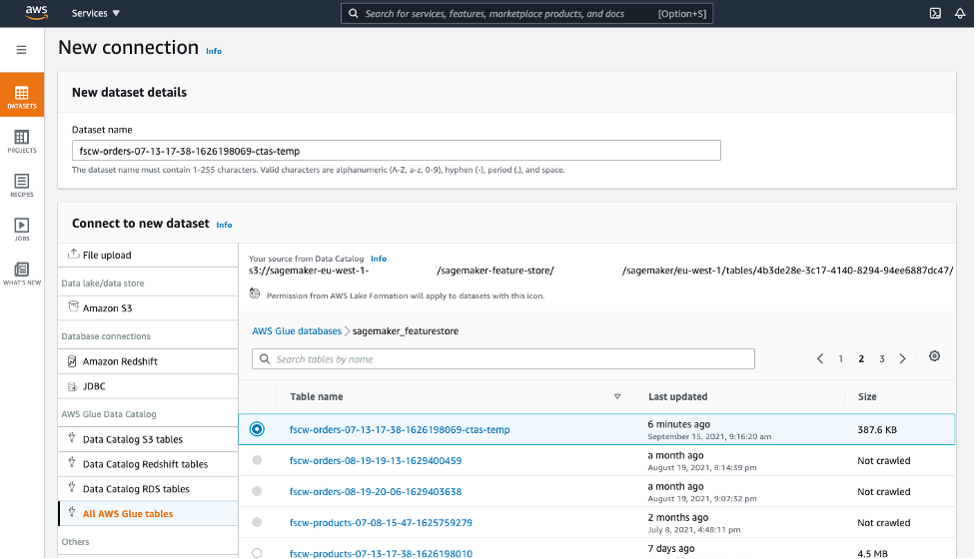Image resolution: width=976 pixels, height=559 pixels.
Task: Select the Amazon Redshift connection option
Action: click(148, 361)
